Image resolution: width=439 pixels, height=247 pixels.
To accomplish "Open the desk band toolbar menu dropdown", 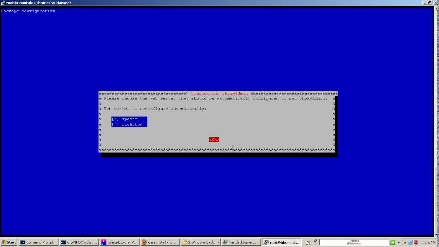I will click(315, 242).
